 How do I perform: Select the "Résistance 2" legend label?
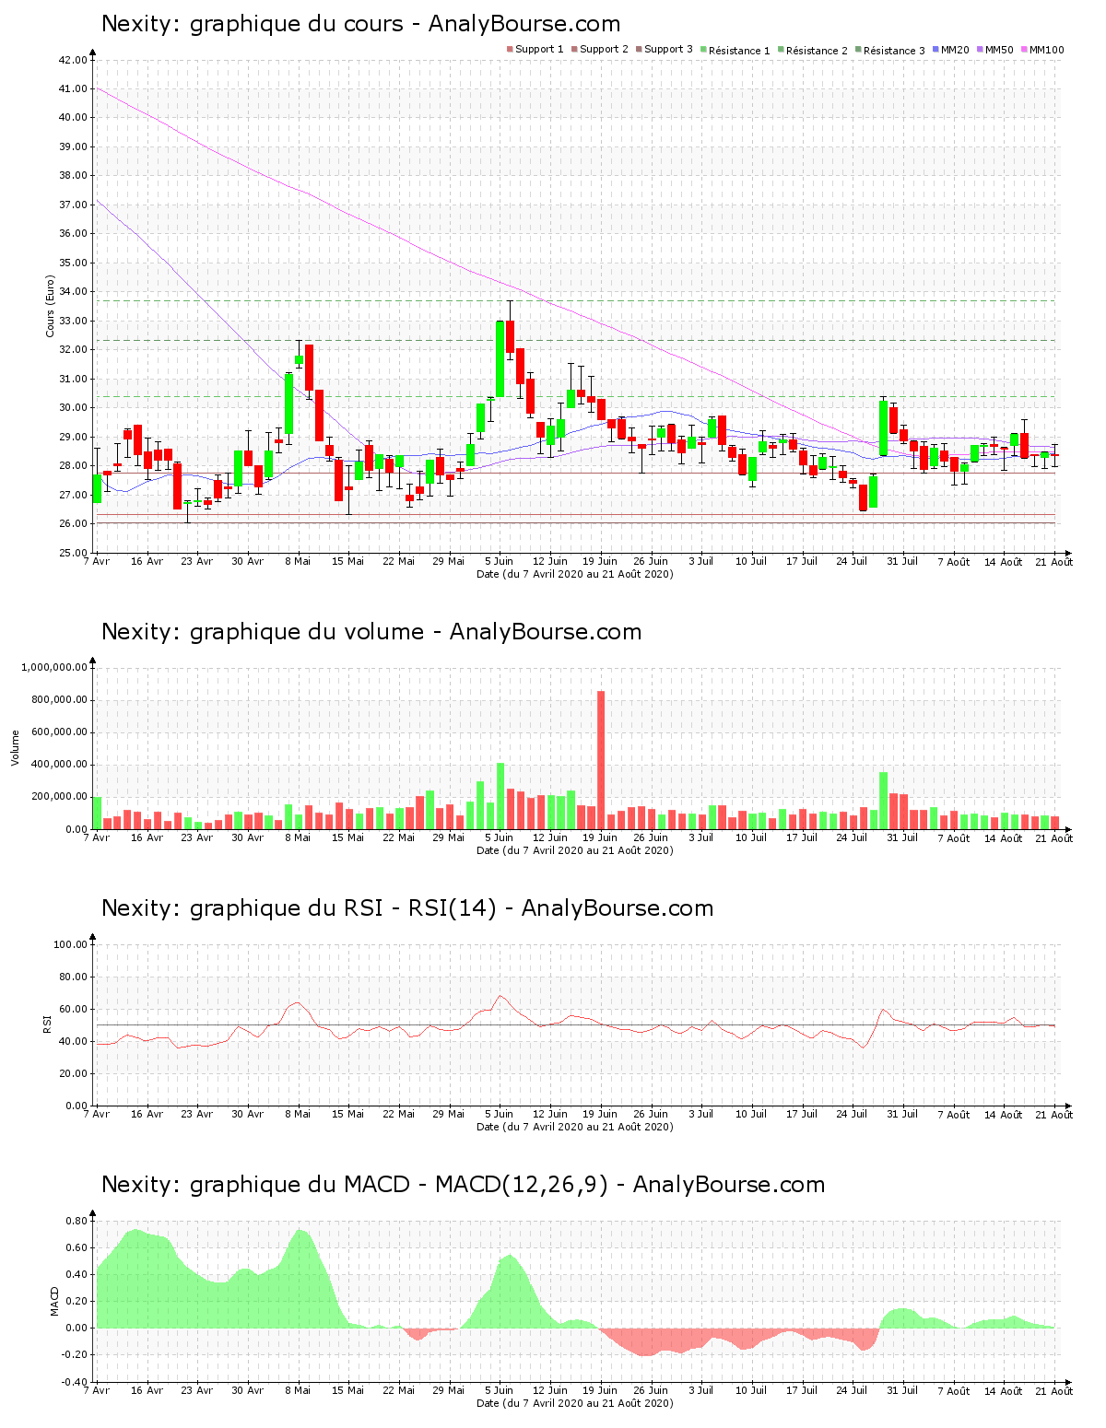(817, 51)
